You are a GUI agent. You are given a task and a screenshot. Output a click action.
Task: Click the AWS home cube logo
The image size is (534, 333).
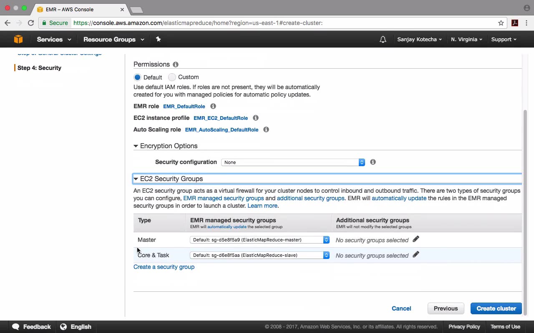click(18, 39)
